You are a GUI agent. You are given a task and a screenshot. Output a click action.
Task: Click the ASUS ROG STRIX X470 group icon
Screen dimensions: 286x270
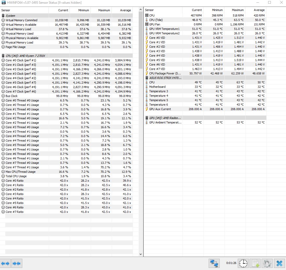pyautogui.click(x=147, y=78)
